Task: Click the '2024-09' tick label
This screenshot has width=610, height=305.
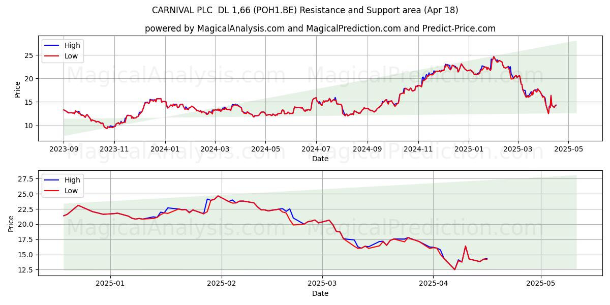Action: (x=368, y=149)
